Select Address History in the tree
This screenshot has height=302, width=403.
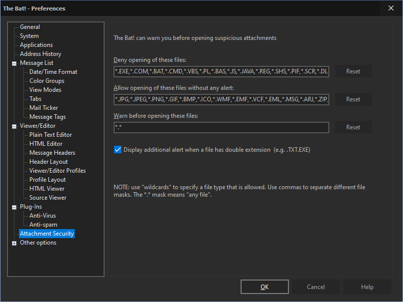(x=41, y=54)
